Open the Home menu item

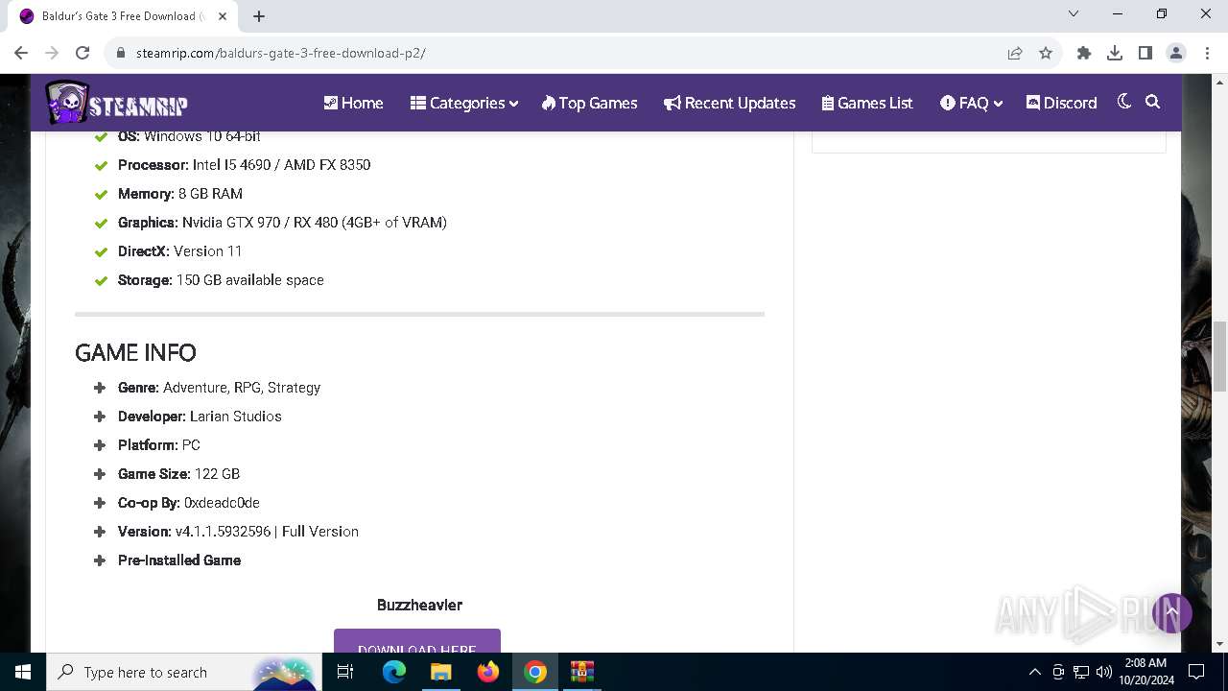click(x=353, y=103)
